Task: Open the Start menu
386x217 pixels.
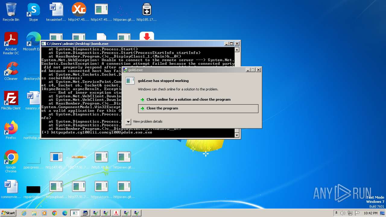Action: [8, 213]
